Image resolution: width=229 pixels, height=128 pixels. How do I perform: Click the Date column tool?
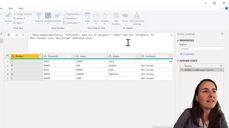87,18
